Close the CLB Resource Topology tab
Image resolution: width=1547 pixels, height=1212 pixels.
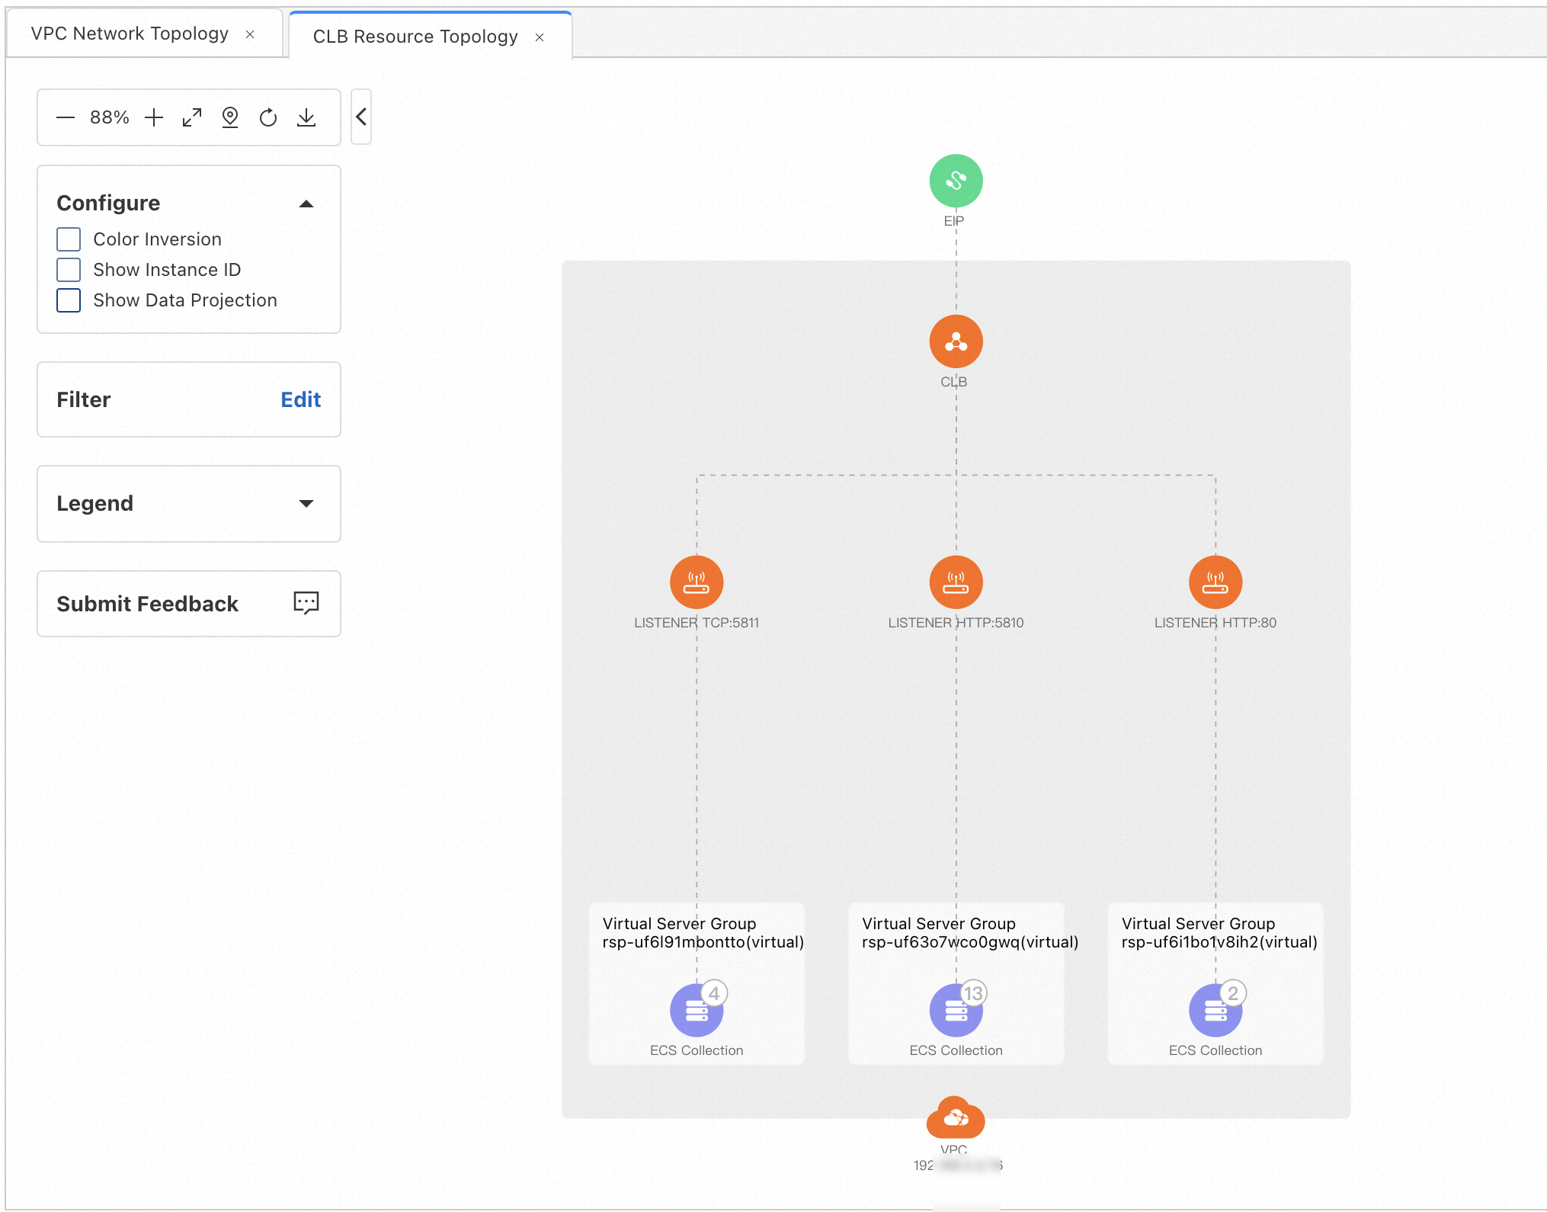tap(540, 37)
